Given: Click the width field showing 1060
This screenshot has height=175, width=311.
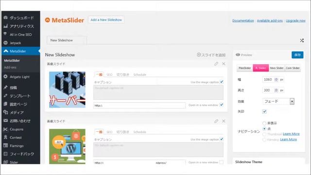Looking at the screenshot, I should [x=268, y=80].
